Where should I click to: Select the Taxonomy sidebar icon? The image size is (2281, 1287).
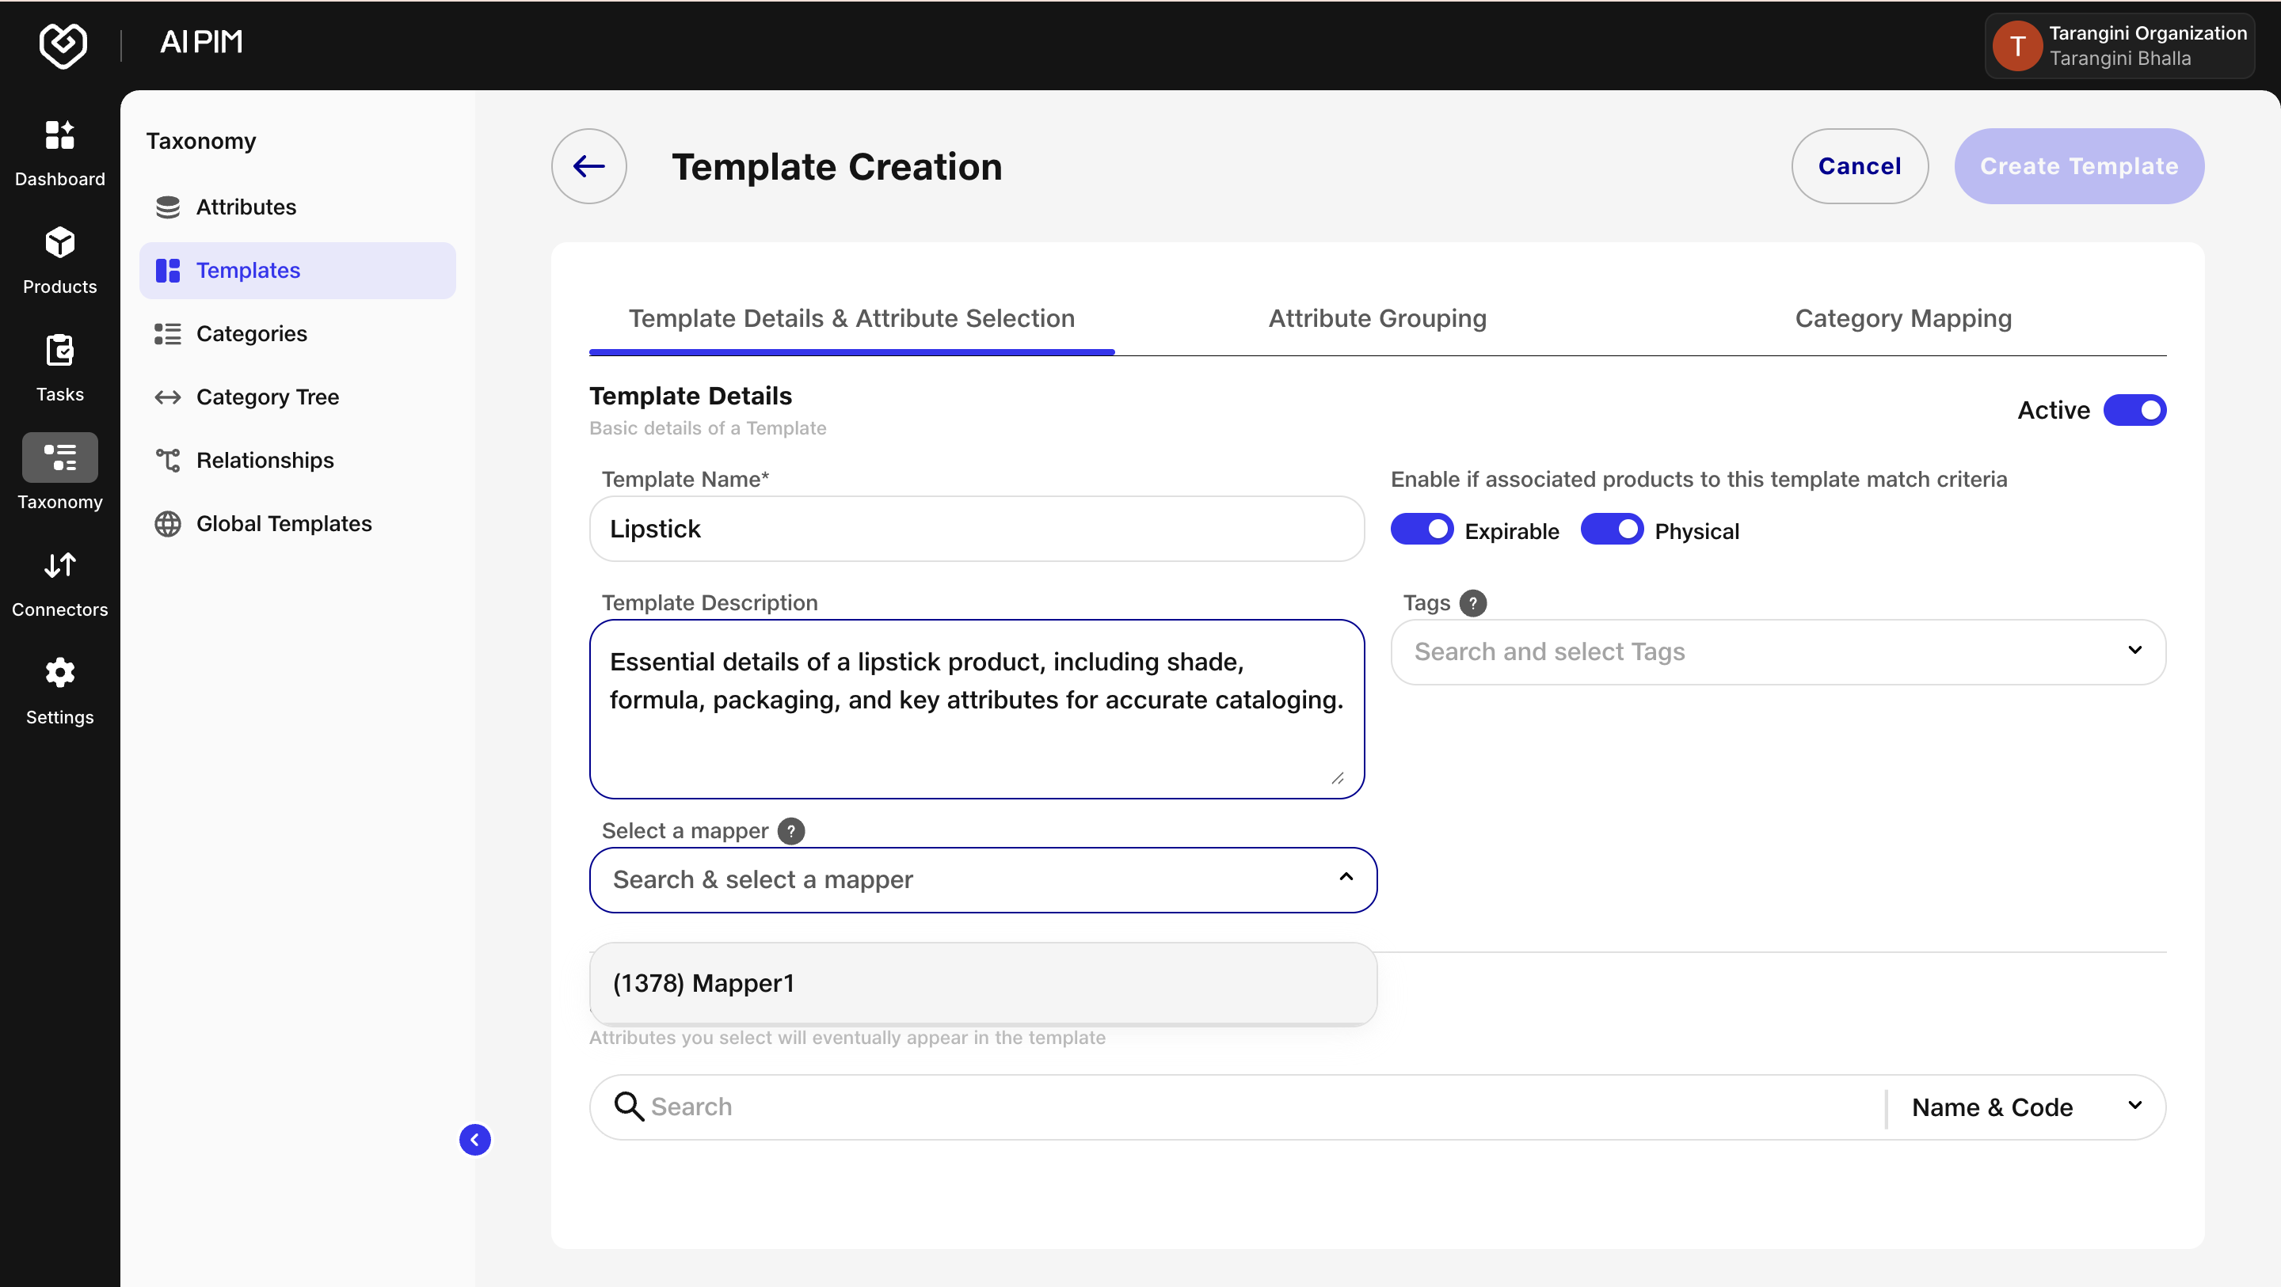coord(59,457)
